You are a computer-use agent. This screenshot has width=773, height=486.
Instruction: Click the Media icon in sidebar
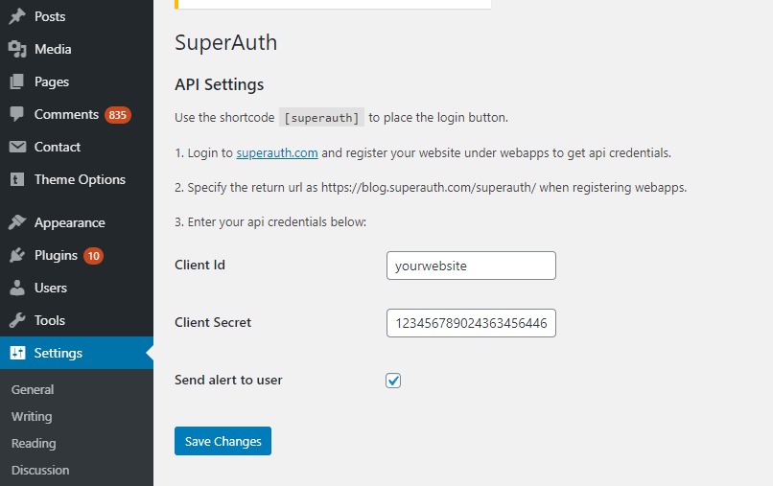(x=17, y=49)
